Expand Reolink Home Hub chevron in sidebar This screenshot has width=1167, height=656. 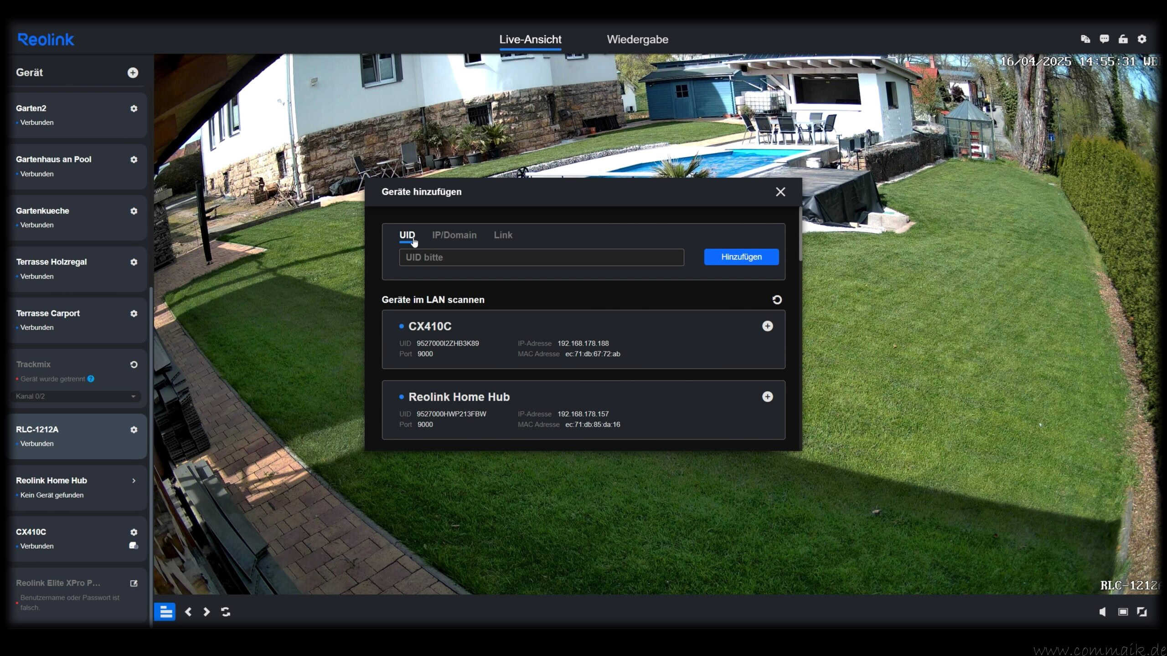tap(134, 481)
